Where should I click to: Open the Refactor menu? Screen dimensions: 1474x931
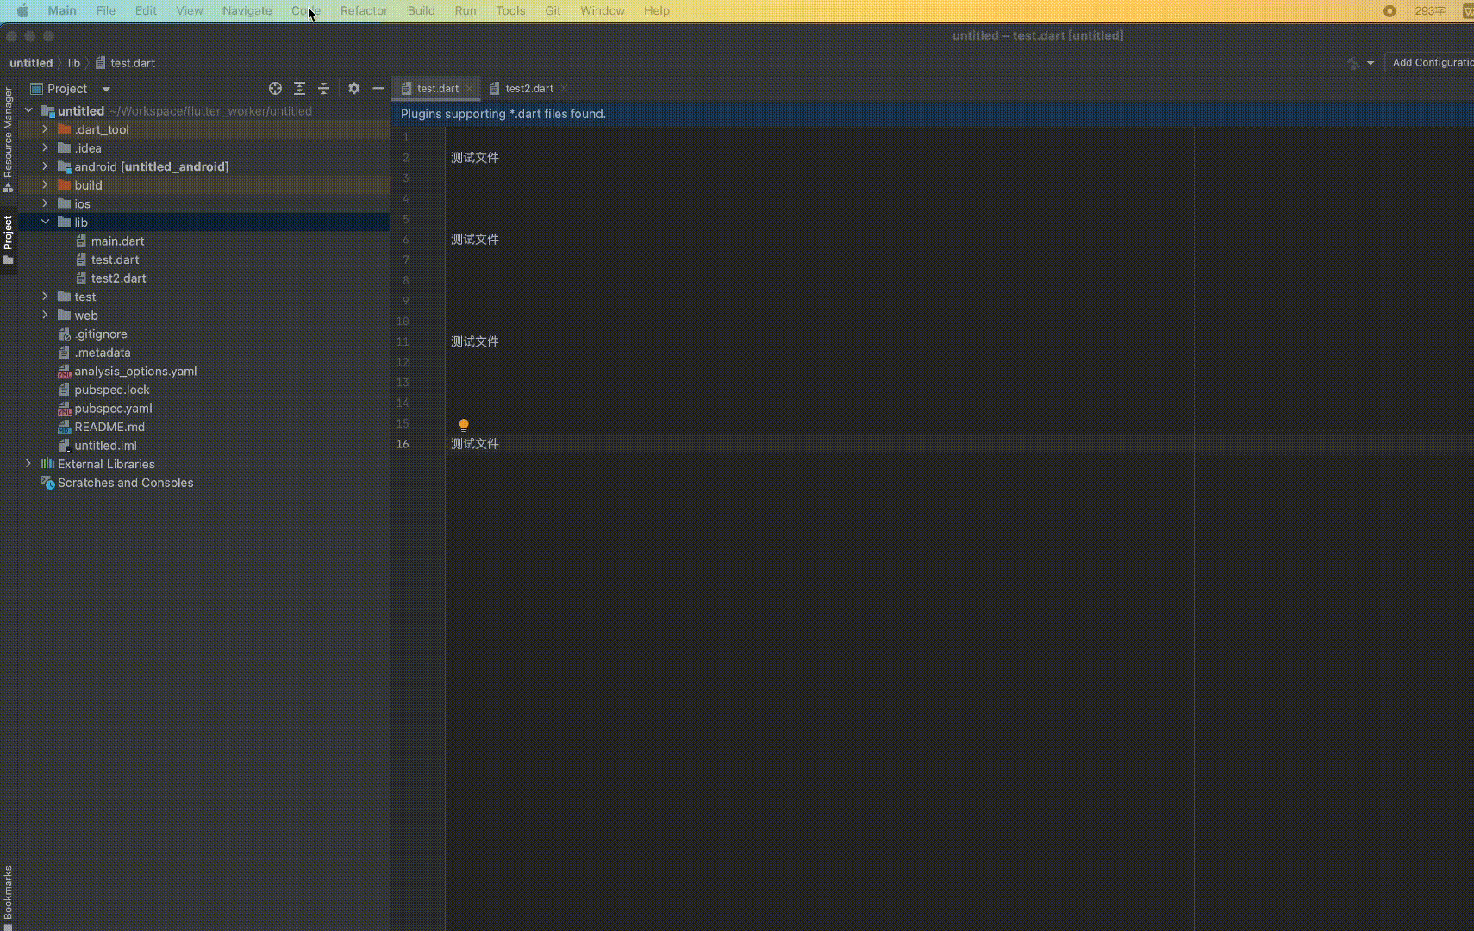pos(364,11)
